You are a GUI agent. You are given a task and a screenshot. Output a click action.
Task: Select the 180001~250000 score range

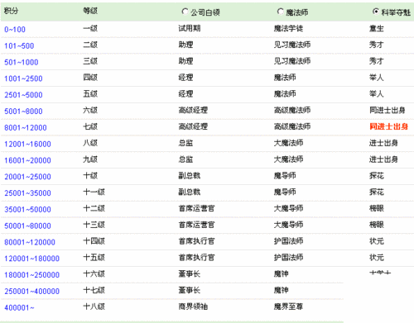[x=32, y=275]
